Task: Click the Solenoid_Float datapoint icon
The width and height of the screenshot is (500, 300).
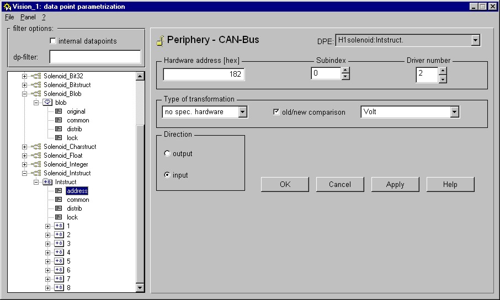Action: pos(36,156)
